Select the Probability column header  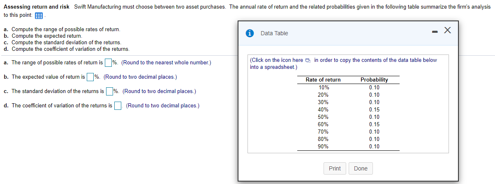pos(374,80)
